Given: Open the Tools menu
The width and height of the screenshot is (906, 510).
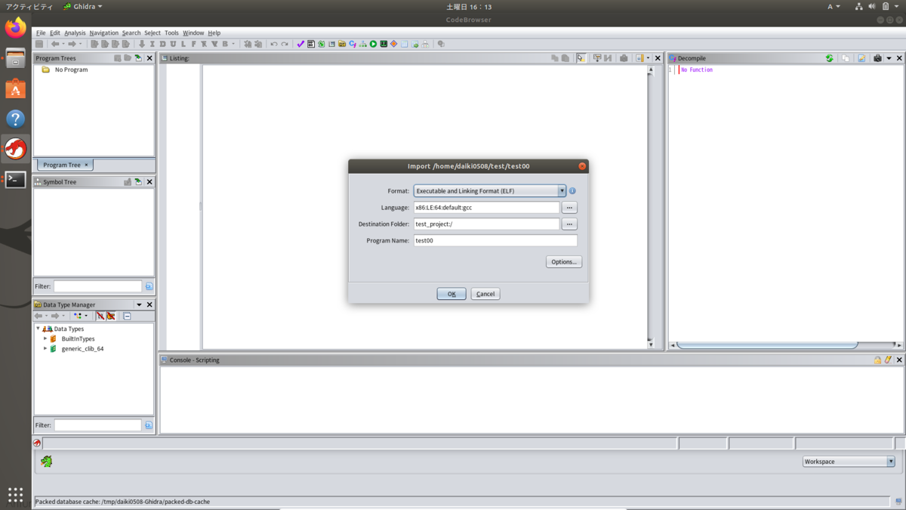Looking at the screenshot, I should (x=171, y=33).
